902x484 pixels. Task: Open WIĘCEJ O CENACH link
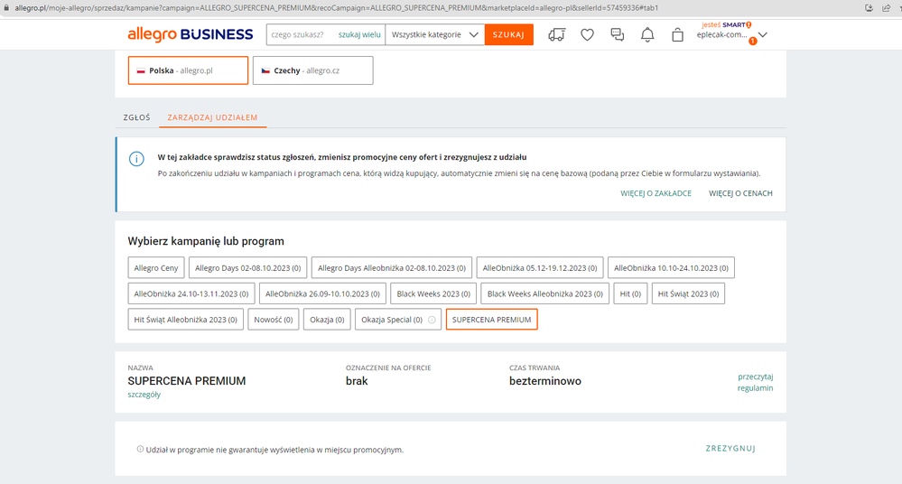(740, 193)
